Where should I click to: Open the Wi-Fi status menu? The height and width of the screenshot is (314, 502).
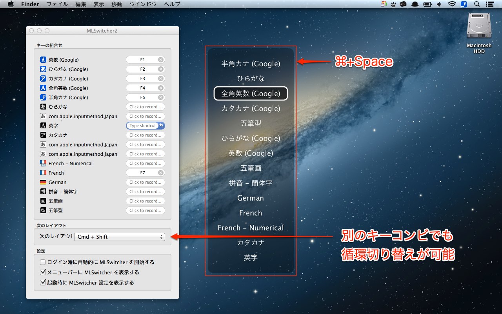(452, 4)
